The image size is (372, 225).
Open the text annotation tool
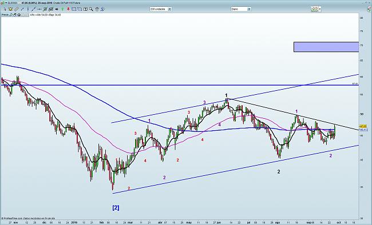tap(85, 9)
